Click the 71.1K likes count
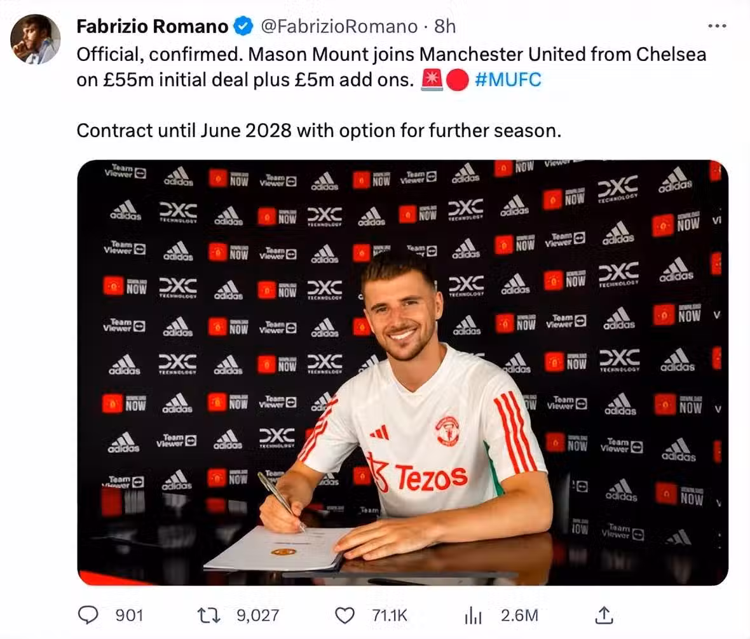This screenshot has height=639, width=750. 388,615
